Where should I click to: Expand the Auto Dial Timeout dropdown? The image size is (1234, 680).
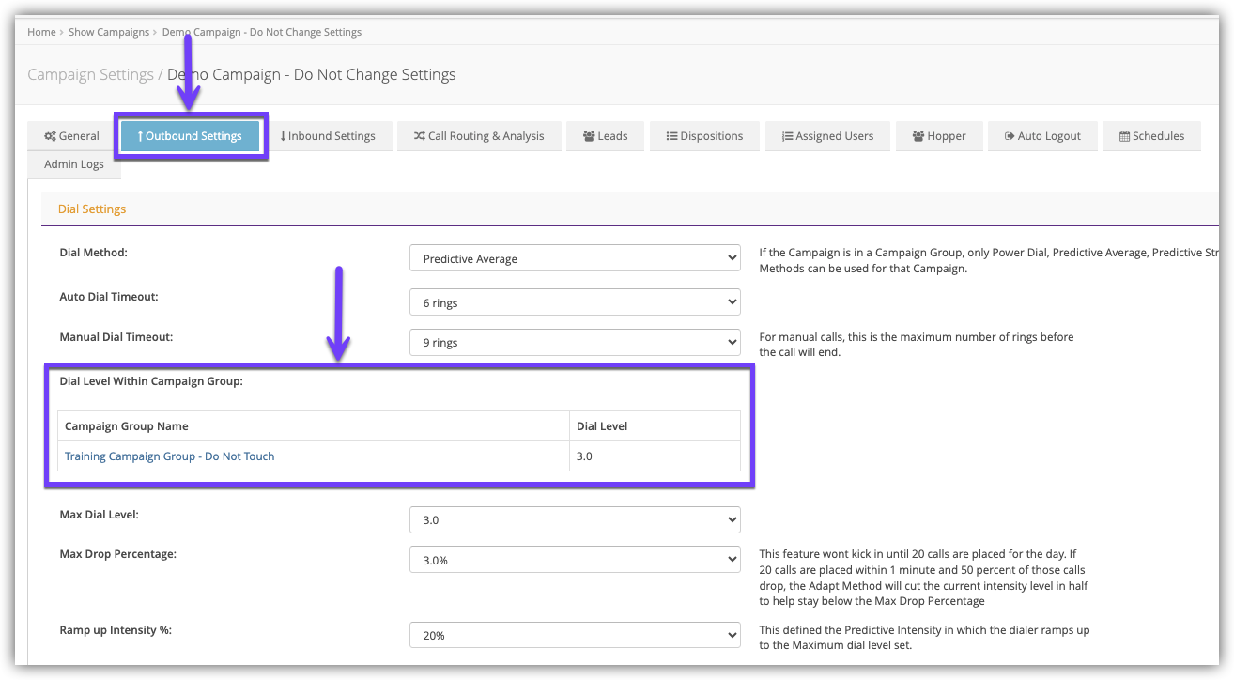pyautogui.click(x=575, y=302)
